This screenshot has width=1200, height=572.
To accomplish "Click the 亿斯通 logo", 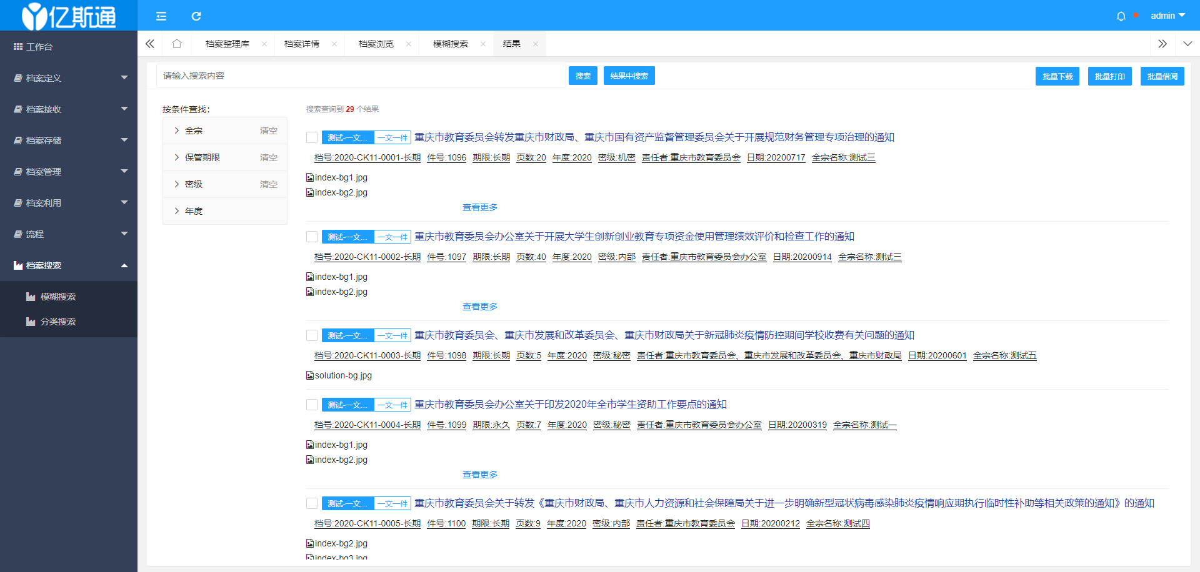I will point(69,16).
